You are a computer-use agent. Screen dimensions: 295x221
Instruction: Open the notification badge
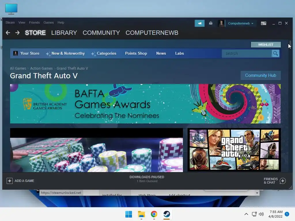pos(287,214)
